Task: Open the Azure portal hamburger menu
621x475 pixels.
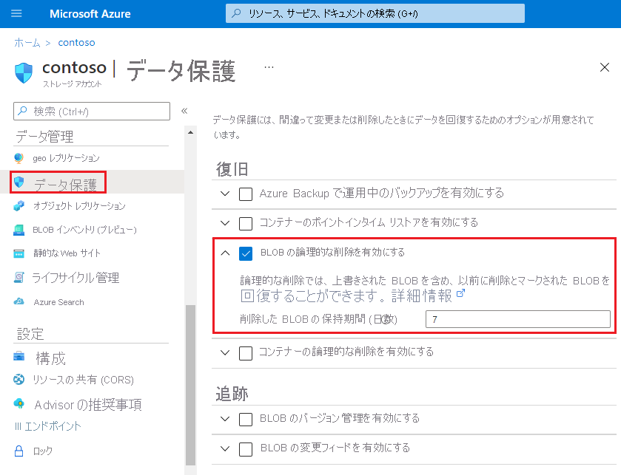Action: pyautogui.click(x=15, y=13)
